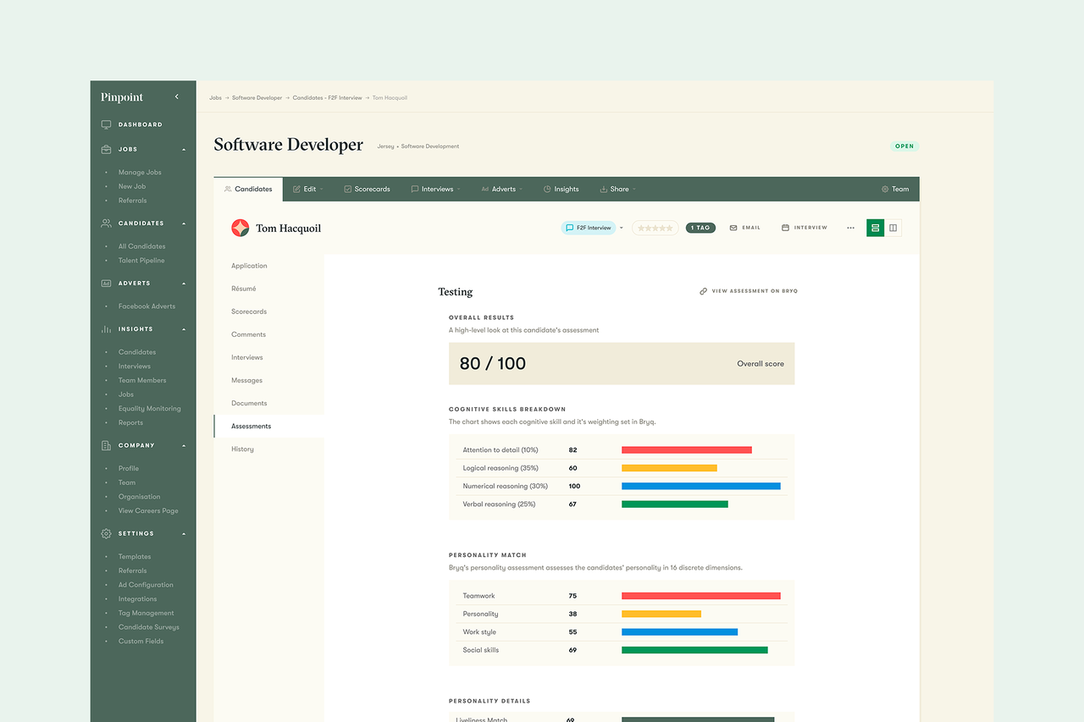Open View Assessment on Bryq
This screenshot has width=1084, height=722.
tap(748, 290)
